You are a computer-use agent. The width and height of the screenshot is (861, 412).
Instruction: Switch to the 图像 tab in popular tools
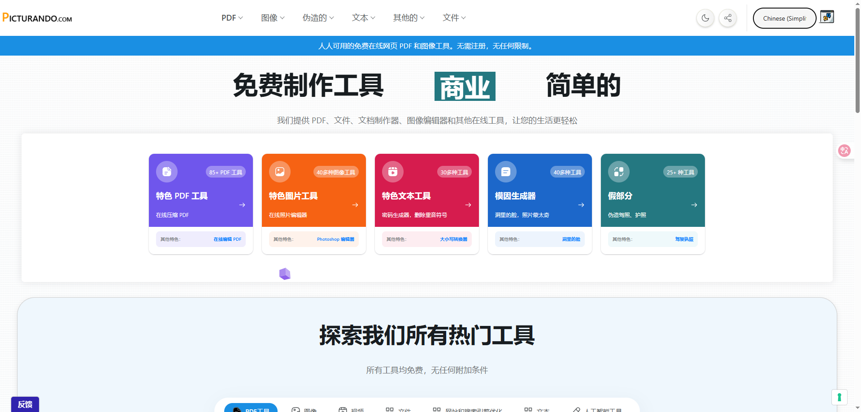(306, 409)
